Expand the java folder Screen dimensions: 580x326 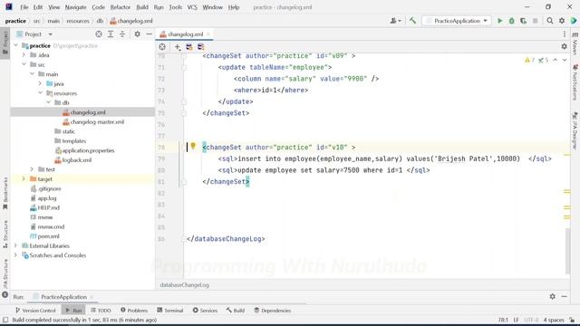(40, 83)
